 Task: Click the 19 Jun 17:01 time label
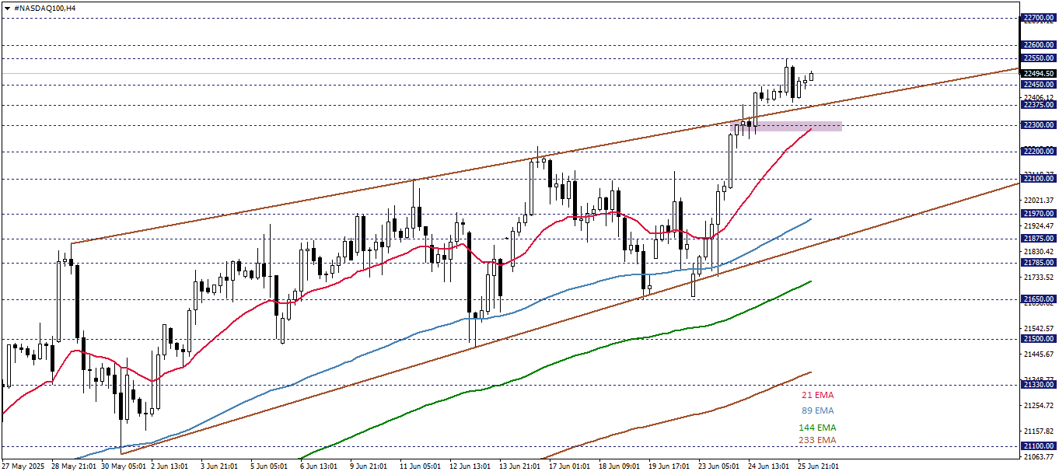tap(671, 466)
